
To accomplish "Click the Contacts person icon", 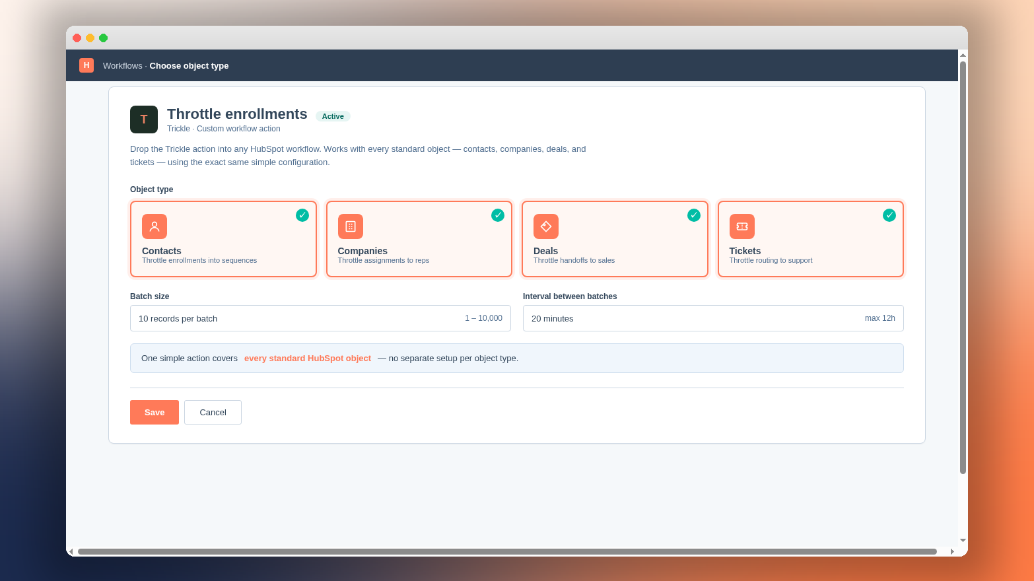I will pyautogui.click(x=155, y=226).
